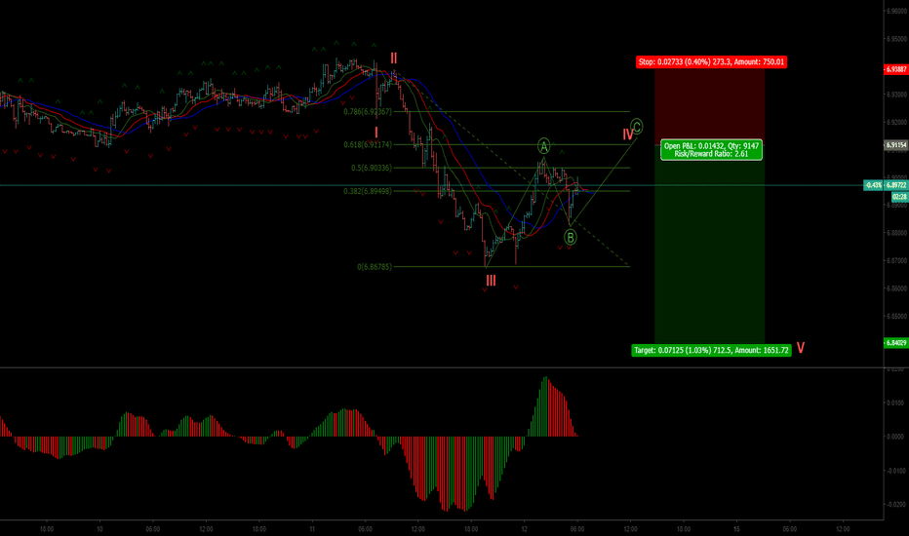909x536 pixels.
Task: Select the 0.618(6.91174) Fibonacci level label
Action: pyautogui.click(x=368, y=145)
